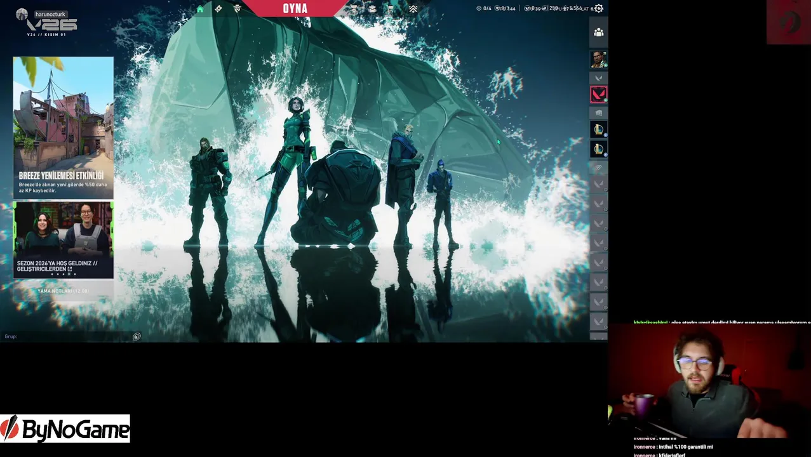Click the V26 Kısım 01 episode logo
This screenshot has width=811, height=457.
[52, 27]
